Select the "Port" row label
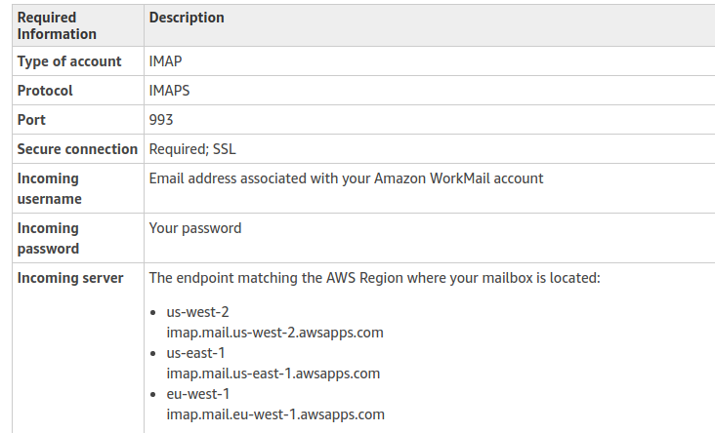715x433 pixels. tap(31, 120)
